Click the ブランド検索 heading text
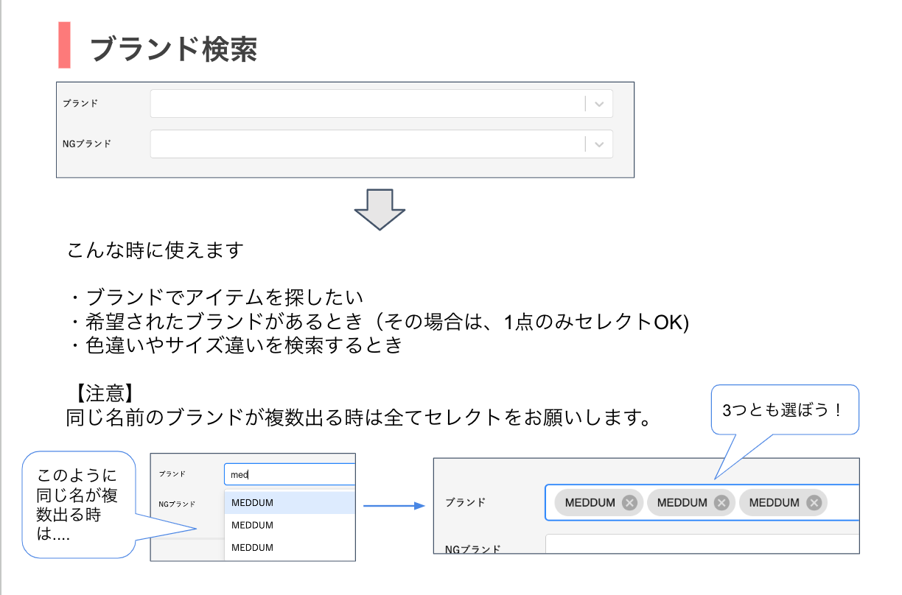Viewport: 902px width, 595px height. pos(173,49)
